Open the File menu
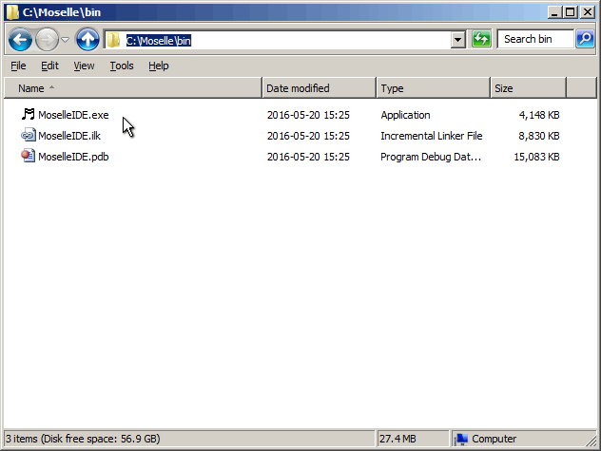601x451 pixels. [x=18, y=66]
